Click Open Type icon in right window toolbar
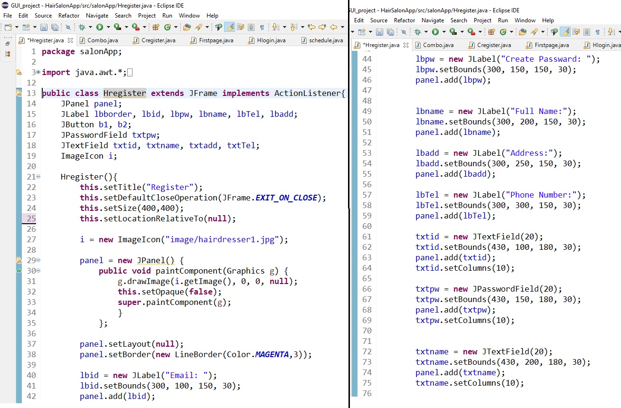 pyautogui.click(x=523, y=32)
